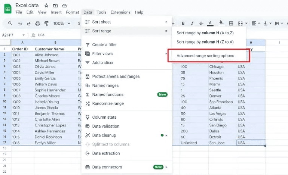Expand the Data connectors submenu
Viewport: 288px width, 175px height.
coord(166,167)
